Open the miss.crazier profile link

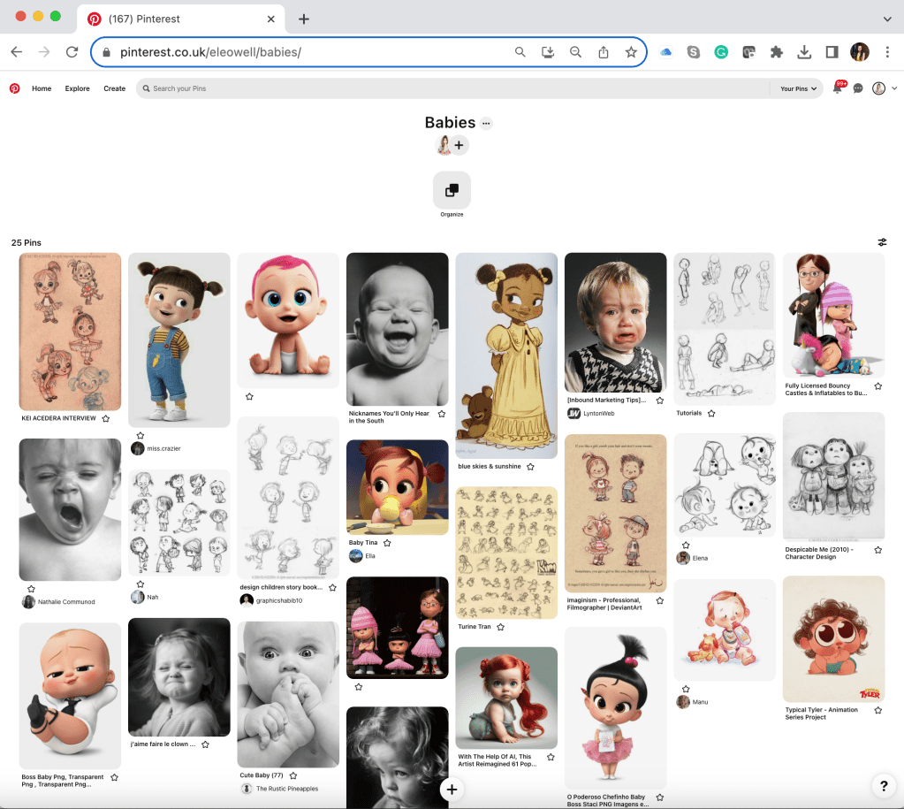[163, 448]
